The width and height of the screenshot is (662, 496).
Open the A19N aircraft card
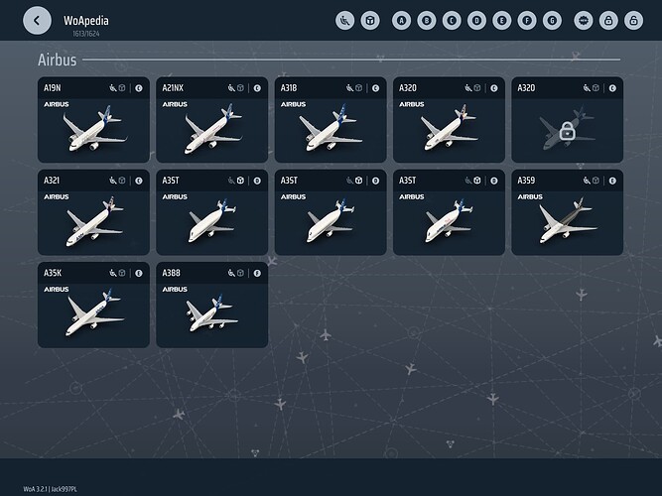(93, 120)
